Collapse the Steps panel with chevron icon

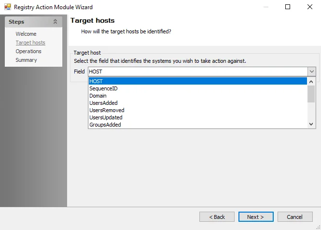tap(55, 22)
